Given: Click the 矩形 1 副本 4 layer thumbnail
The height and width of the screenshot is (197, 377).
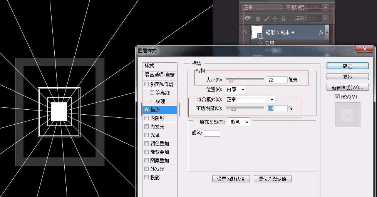Looking at the screenshot, I should [257, 32].
